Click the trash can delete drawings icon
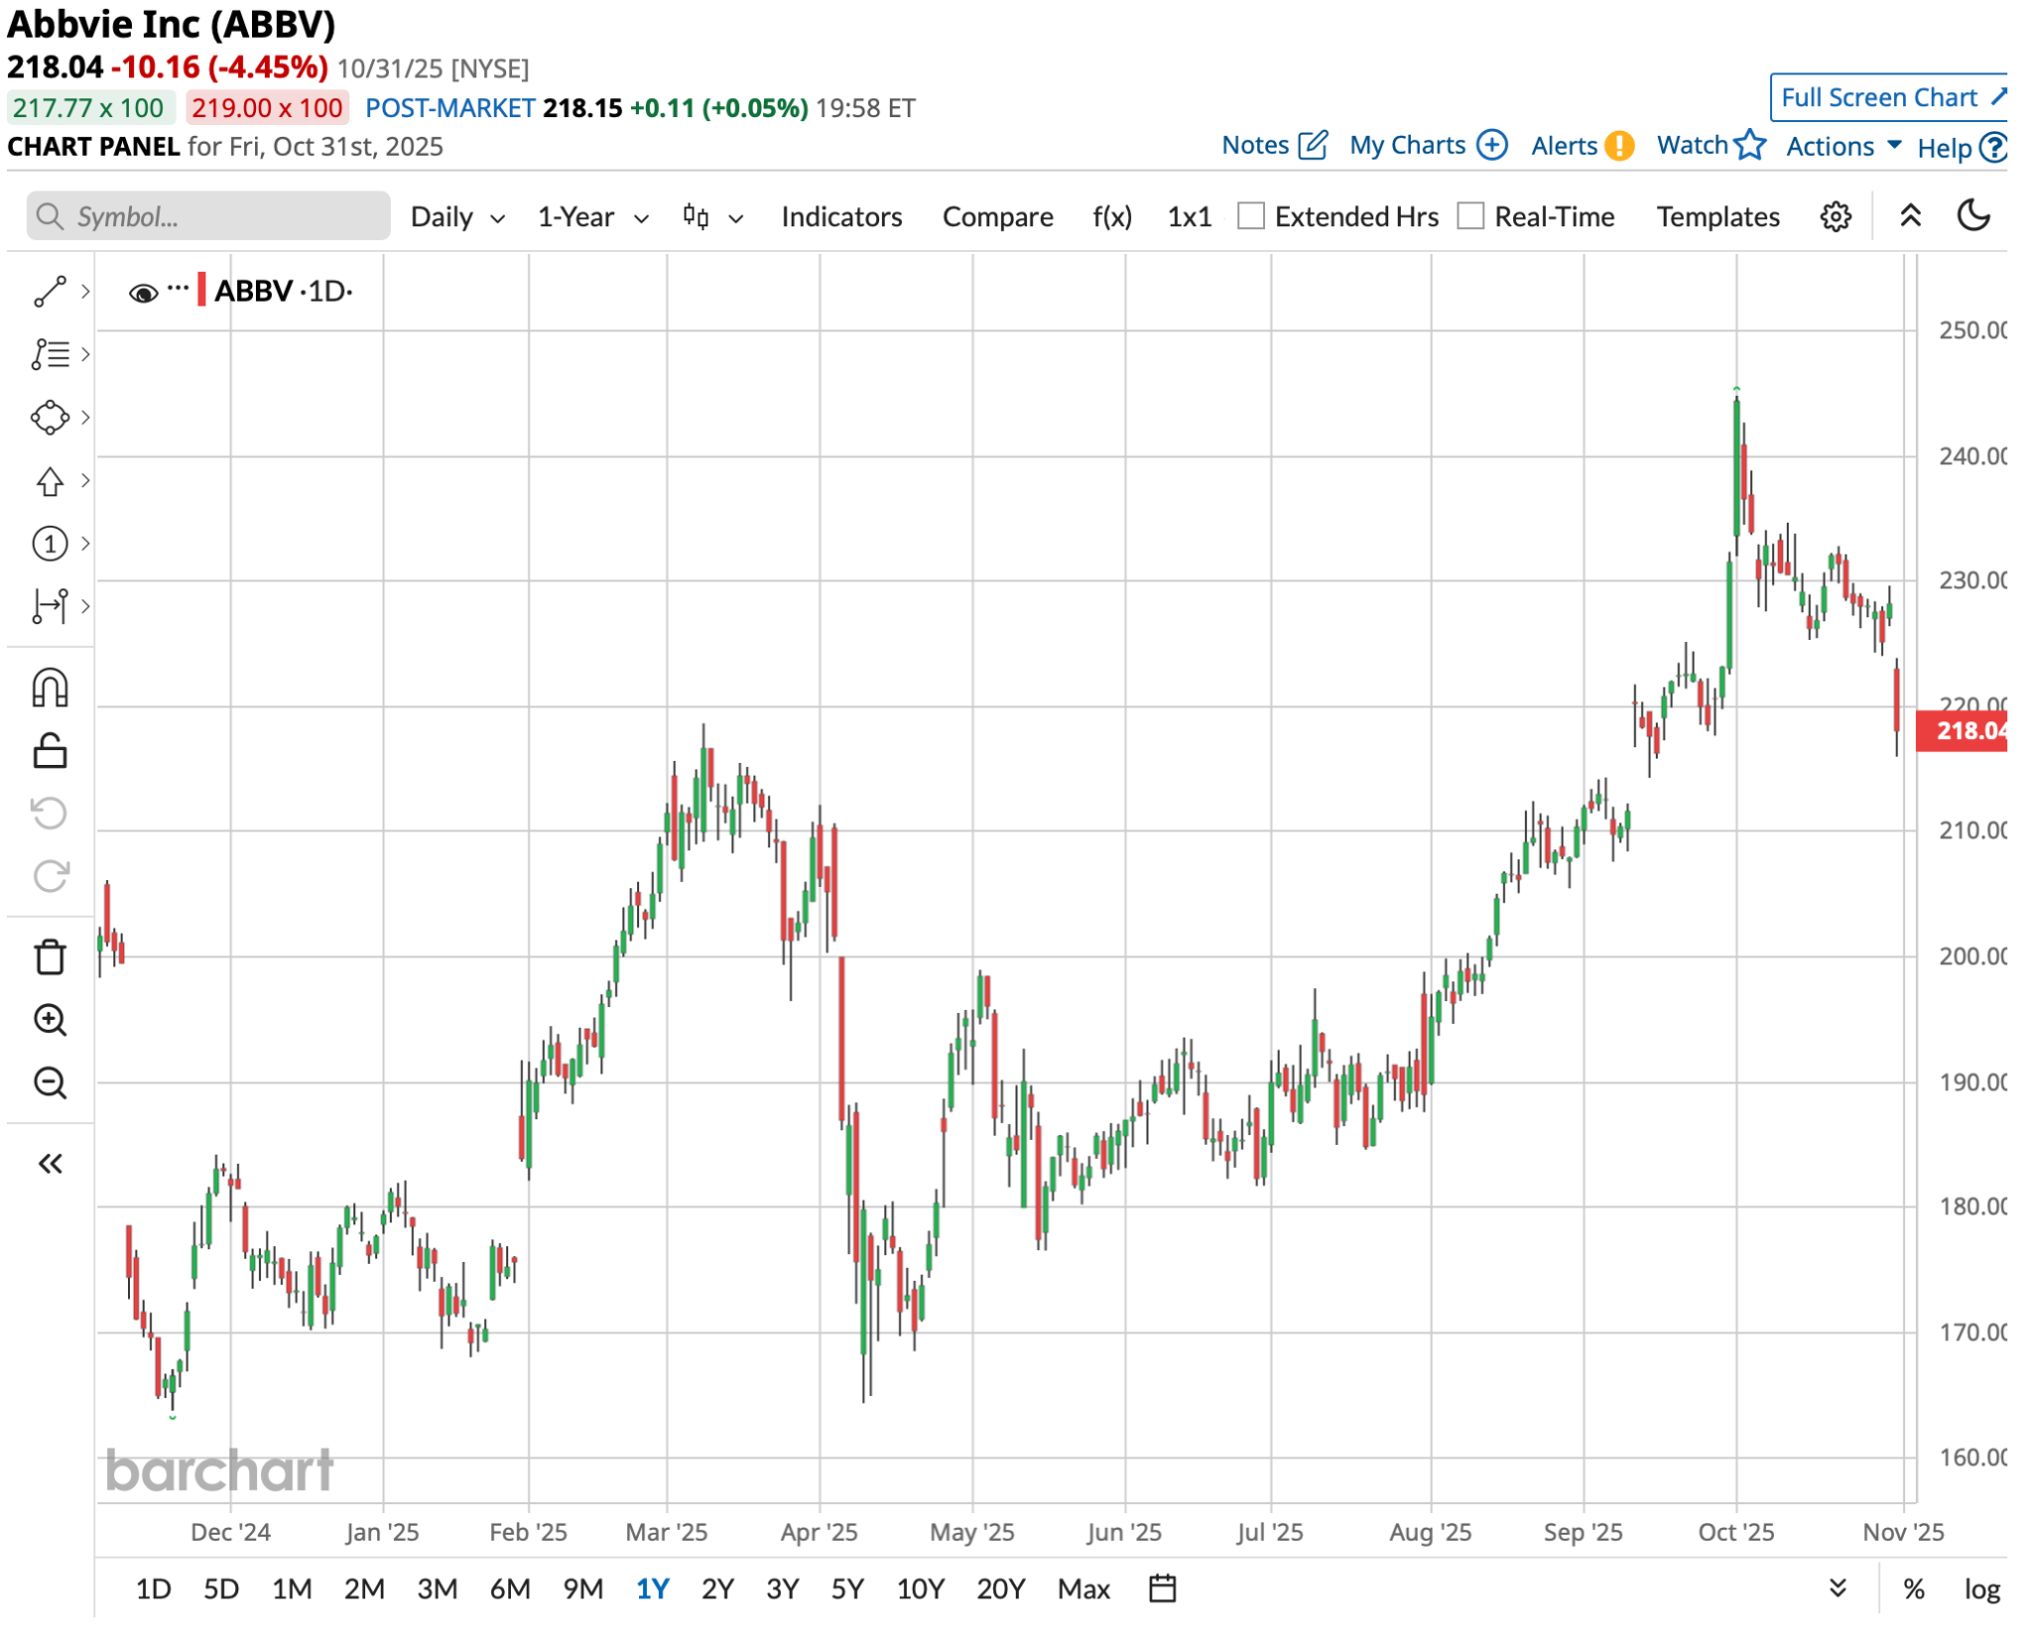The height and width of the screenshot is (1638, 2032). coord(50,957)
